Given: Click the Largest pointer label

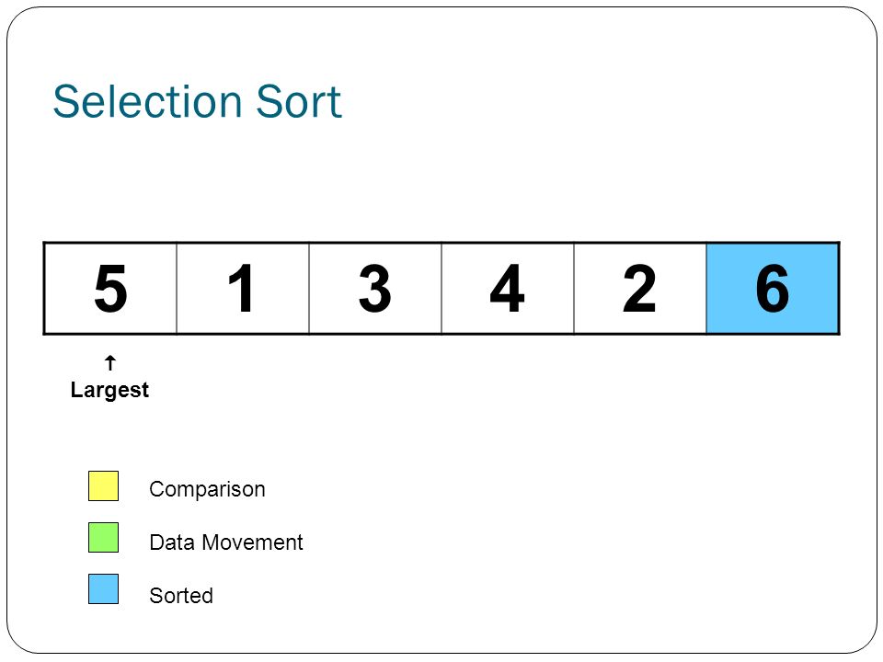Looking at the screenshot, I should coord(109,390).
